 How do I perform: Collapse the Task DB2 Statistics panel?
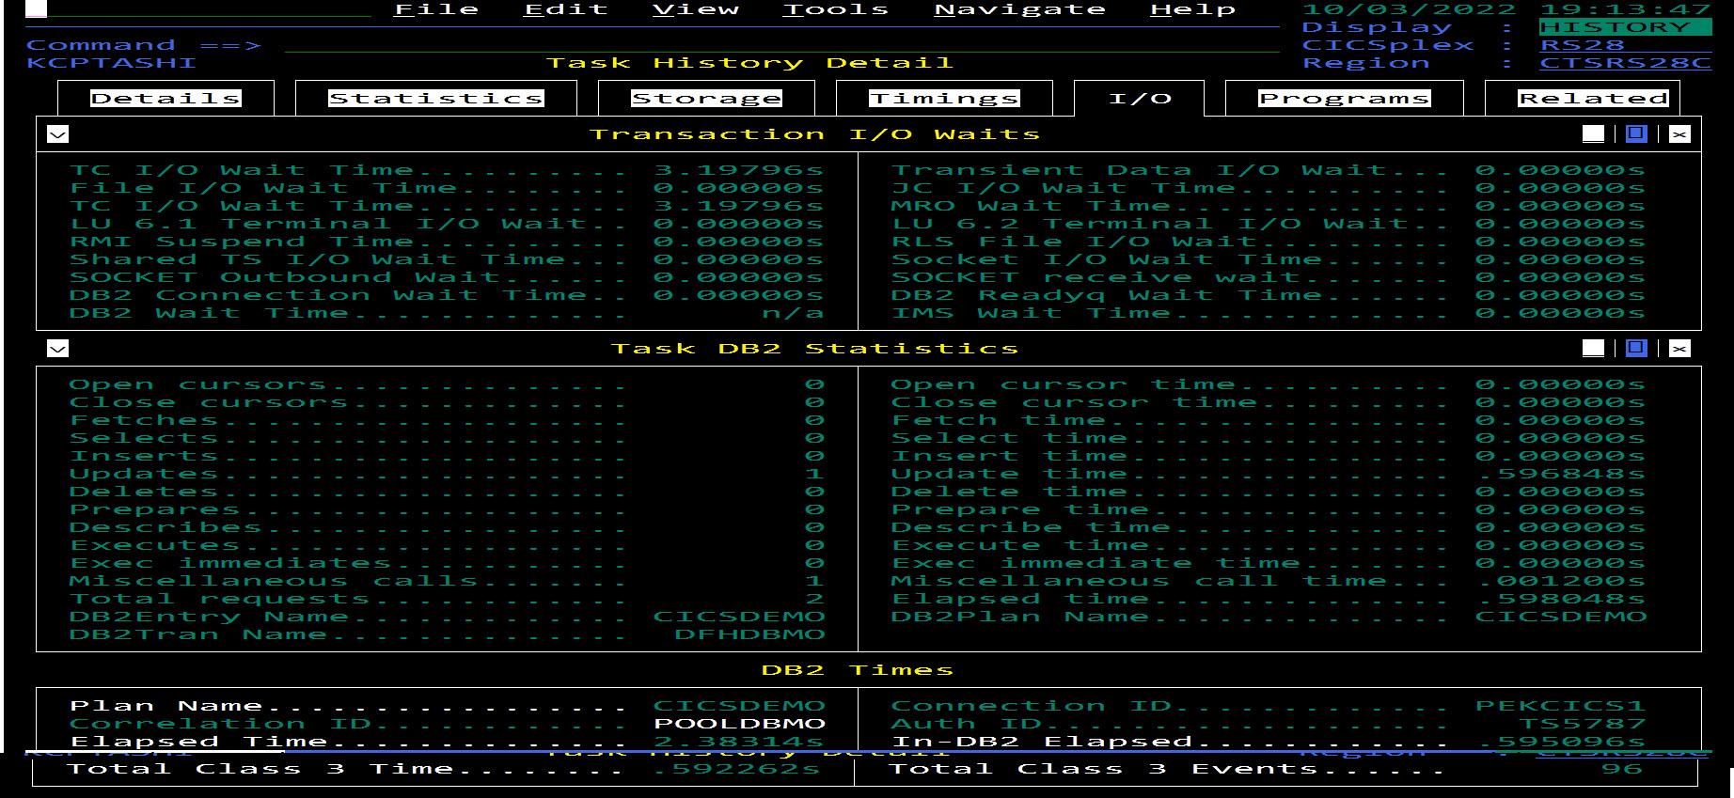click(x=57, y=349)
